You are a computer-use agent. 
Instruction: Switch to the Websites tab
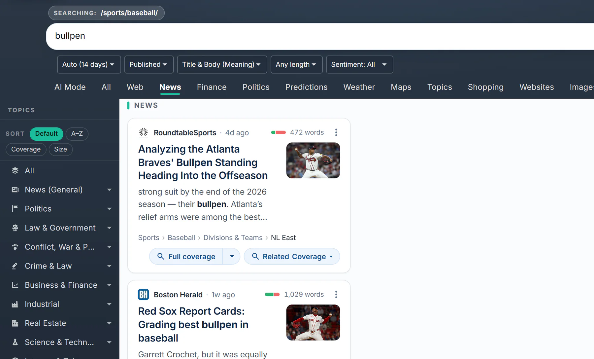coord(537,87)
